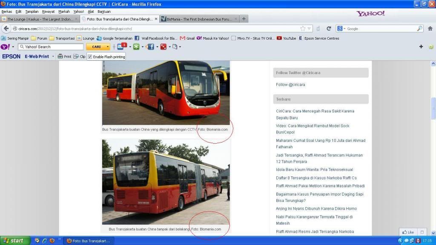Image resolution: width=436 pixels, height=245 pixels.
Task: Click the green asterisk Yahoo toolbar icon
Action: coord(136,46)
